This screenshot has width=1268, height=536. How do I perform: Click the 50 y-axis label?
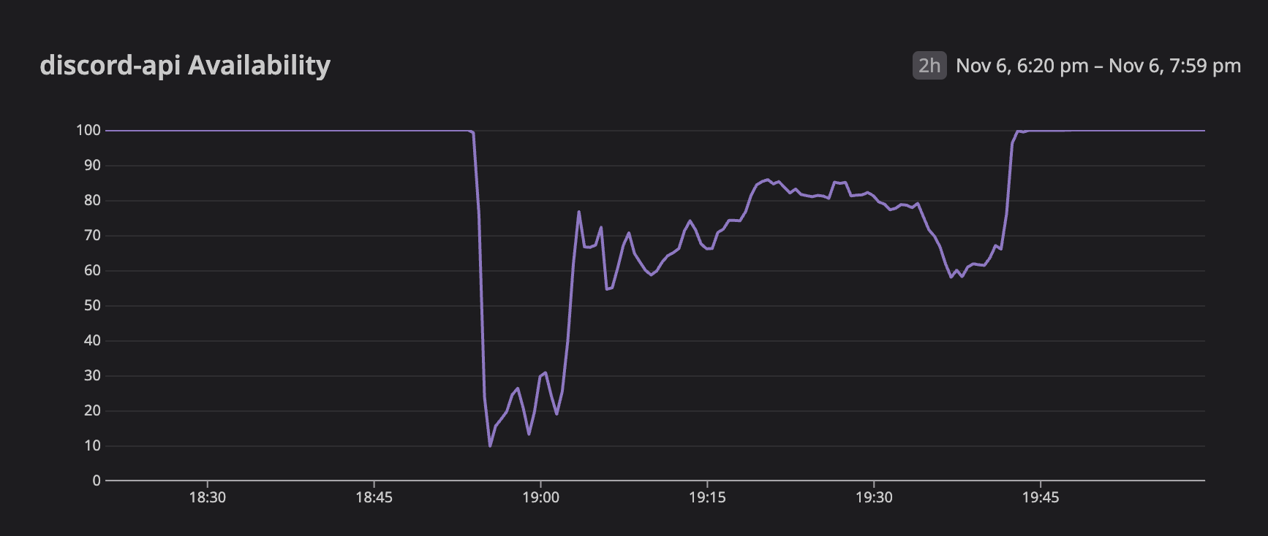[92, 306]
